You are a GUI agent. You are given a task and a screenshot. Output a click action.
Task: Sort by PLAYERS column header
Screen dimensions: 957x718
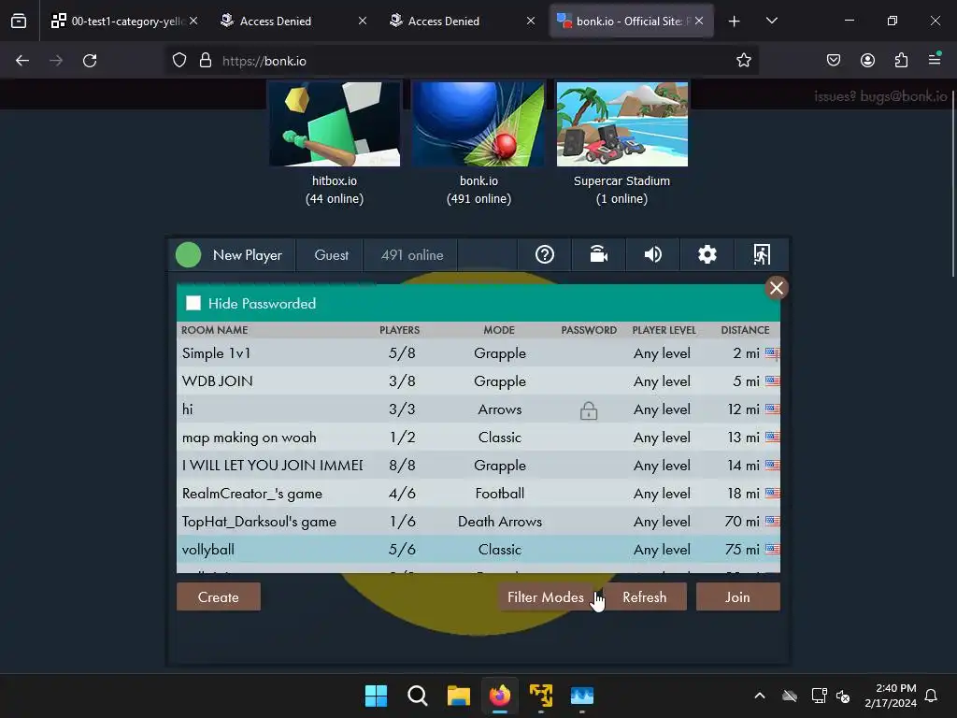pyautogui.click(x=399, y=330)
